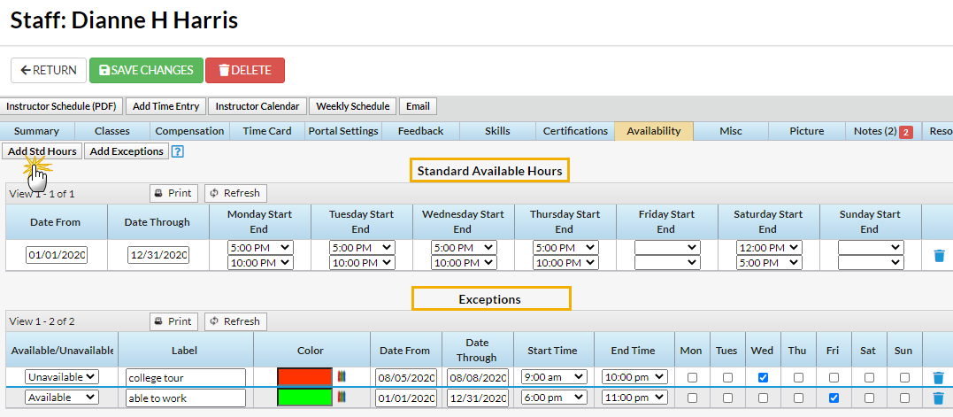Check Sun for college tour exception
The image size is (953, 417).
click(x=904, y=377)
